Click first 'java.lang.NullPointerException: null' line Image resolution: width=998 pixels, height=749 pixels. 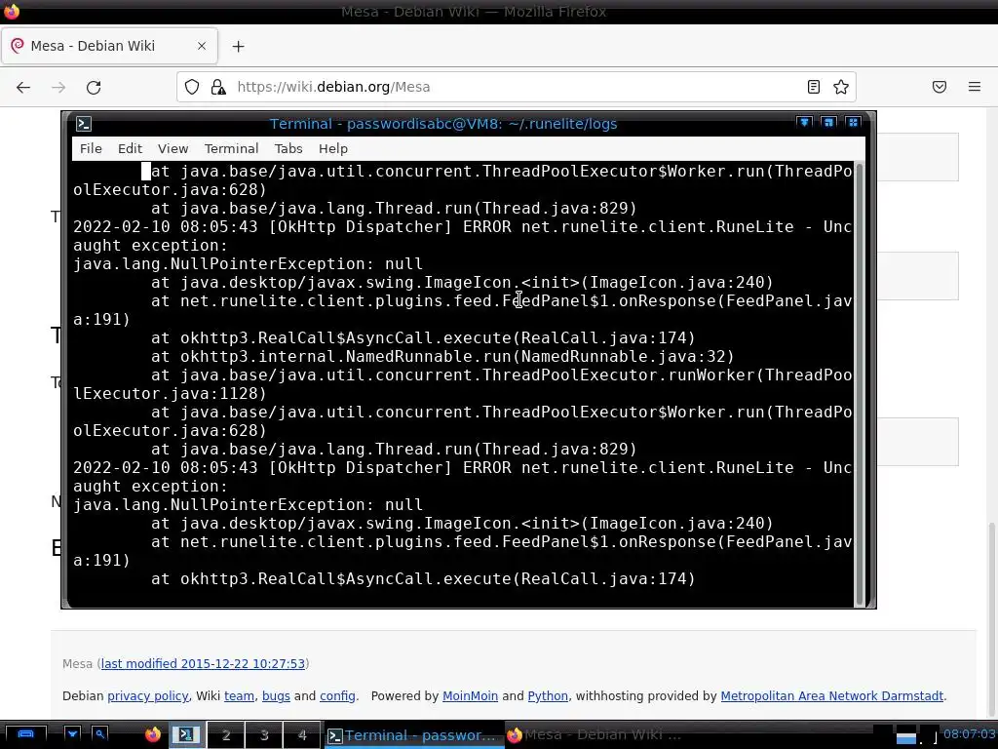point(248,263)
